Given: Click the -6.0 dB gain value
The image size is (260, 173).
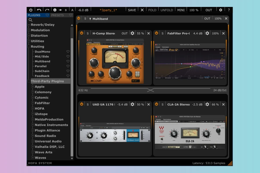Looking at the screenshot, I should pyautogui.click(x=83, y=10).
